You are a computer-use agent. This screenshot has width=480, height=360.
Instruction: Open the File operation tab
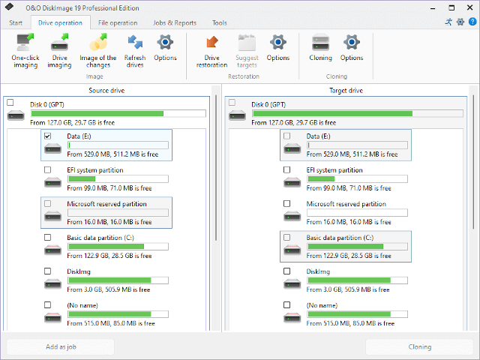(118, 22)
